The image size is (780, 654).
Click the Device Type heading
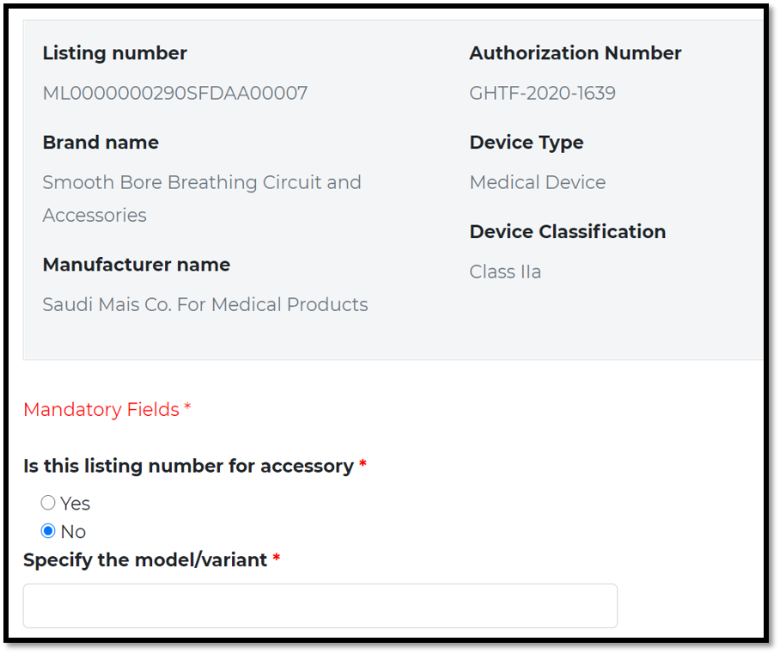click(x=527, y=143)
